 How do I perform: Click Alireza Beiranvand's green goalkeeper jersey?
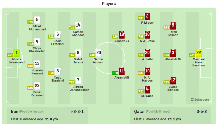click(17, 53)
